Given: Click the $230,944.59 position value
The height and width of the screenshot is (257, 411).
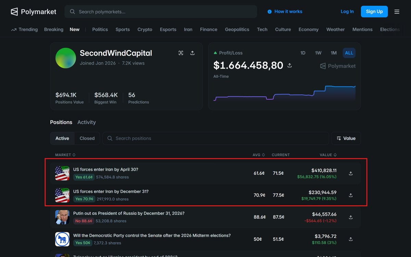Looking at the screenshot, I should pos(323,192).
